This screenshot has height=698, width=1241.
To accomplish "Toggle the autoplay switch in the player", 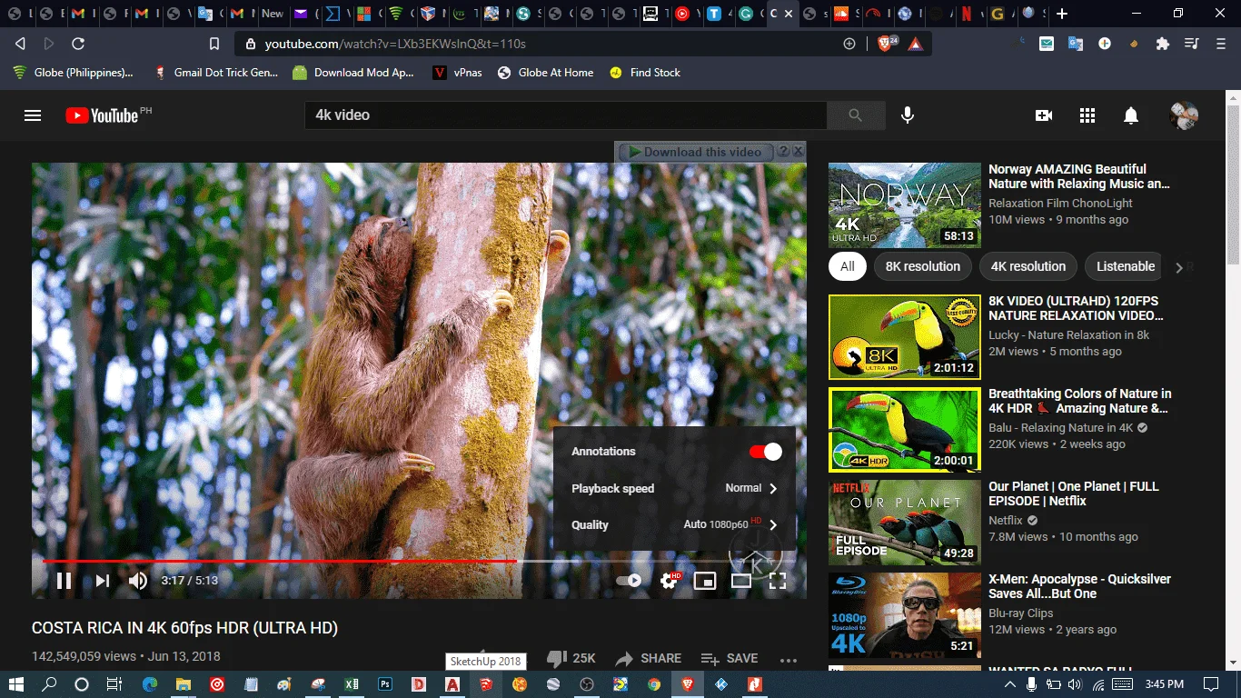I will 629,581.
